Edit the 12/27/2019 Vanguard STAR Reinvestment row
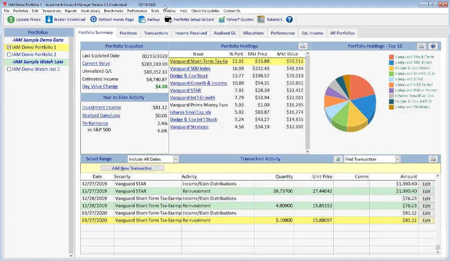Screen dimensions: 450x261 (426, 191)
